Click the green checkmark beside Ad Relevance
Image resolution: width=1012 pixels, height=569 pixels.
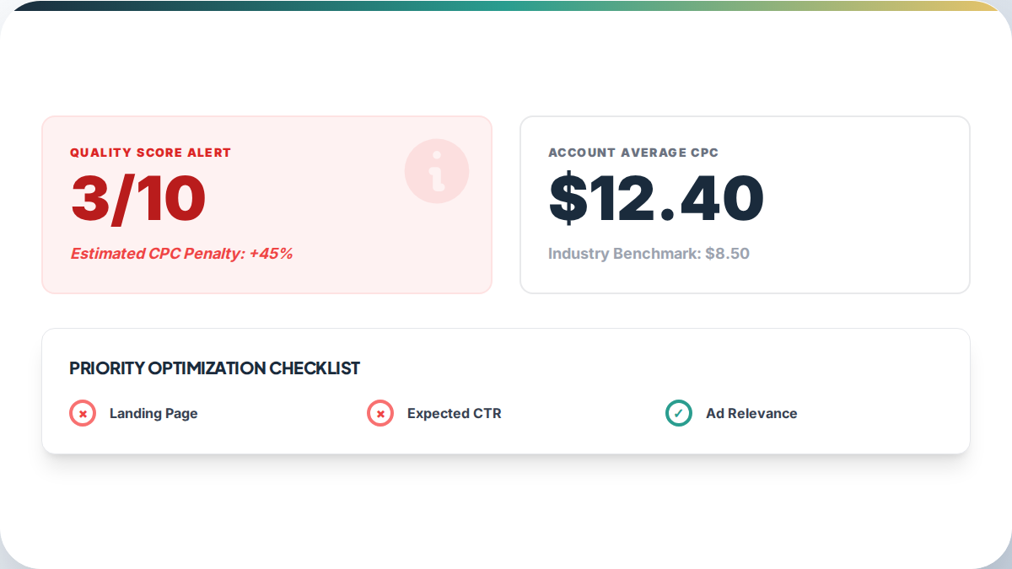coord(678,414)
